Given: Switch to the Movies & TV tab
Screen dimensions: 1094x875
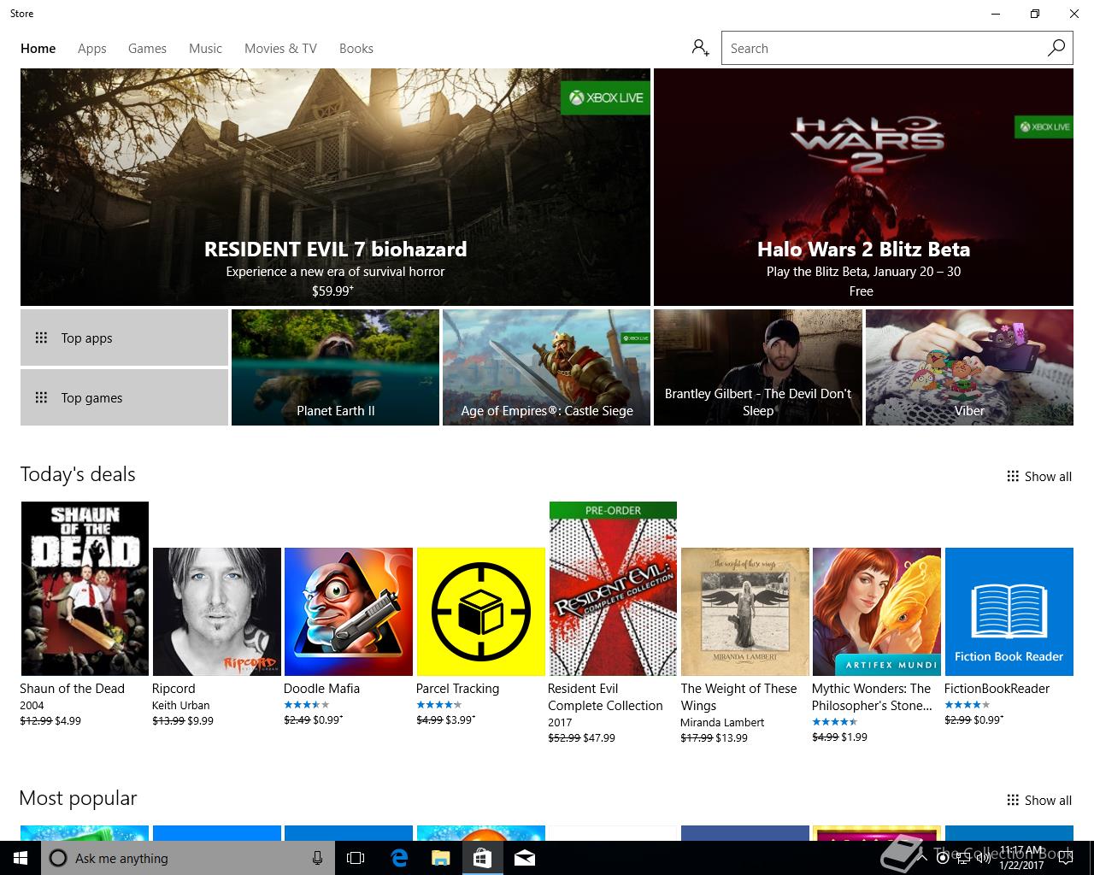Looking at the screenshot, I should [x=280, y=49].
